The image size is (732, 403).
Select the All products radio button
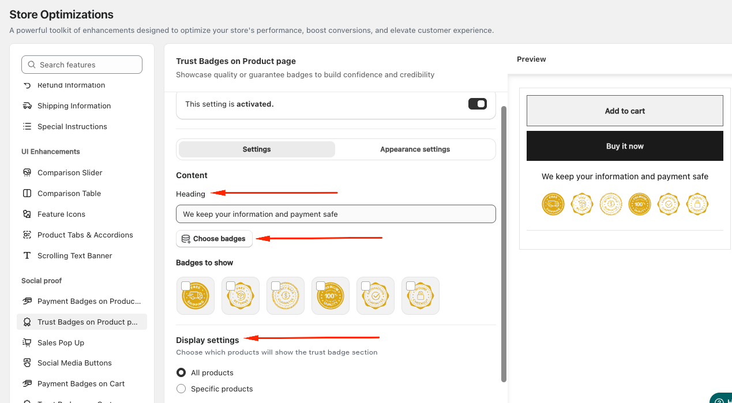(181, 372)
